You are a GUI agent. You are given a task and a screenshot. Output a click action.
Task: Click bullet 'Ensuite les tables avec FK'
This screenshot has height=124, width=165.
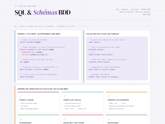coord(73,106)
